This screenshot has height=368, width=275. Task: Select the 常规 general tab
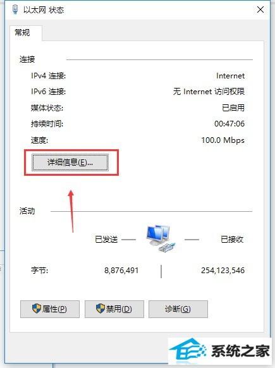click(x=23, y=32)
